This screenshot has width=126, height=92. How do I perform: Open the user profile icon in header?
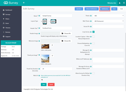coord(120,3)
